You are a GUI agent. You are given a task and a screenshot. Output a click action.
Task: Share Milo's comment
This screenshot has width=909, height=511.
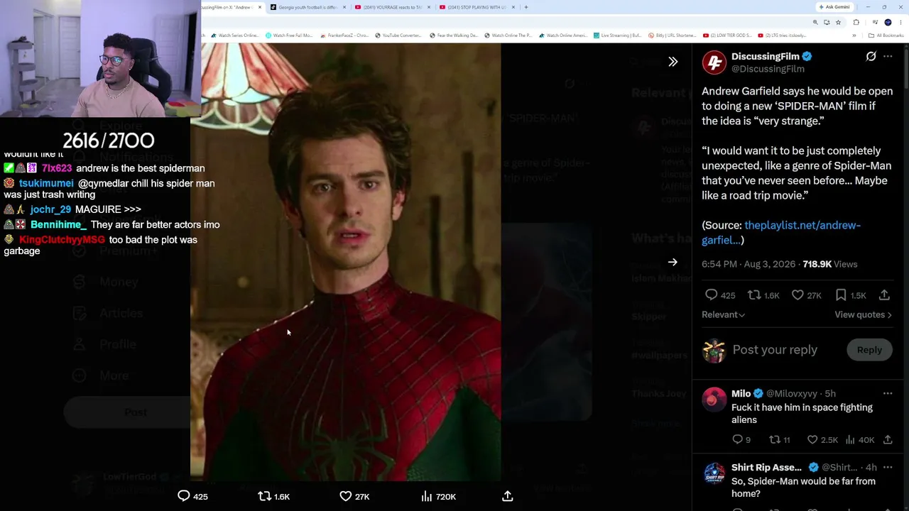click(x=888, y=440)
